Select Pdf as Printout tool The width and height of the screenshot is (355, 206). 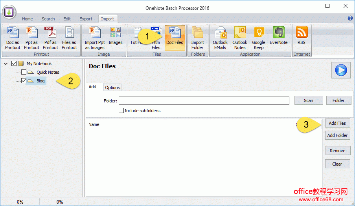[50, 38]
